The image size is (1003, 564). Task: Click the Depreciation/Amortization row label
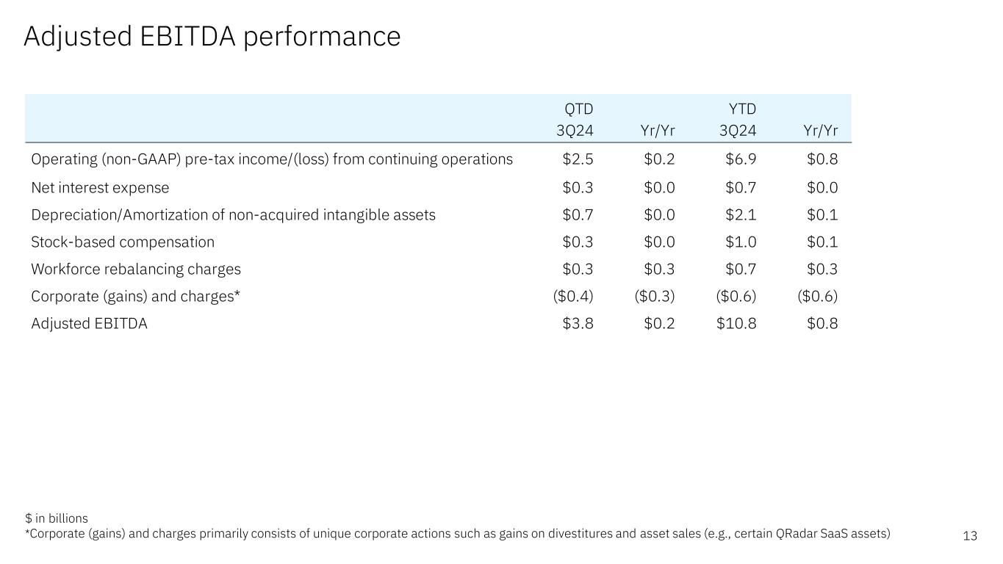coord(233,214)
